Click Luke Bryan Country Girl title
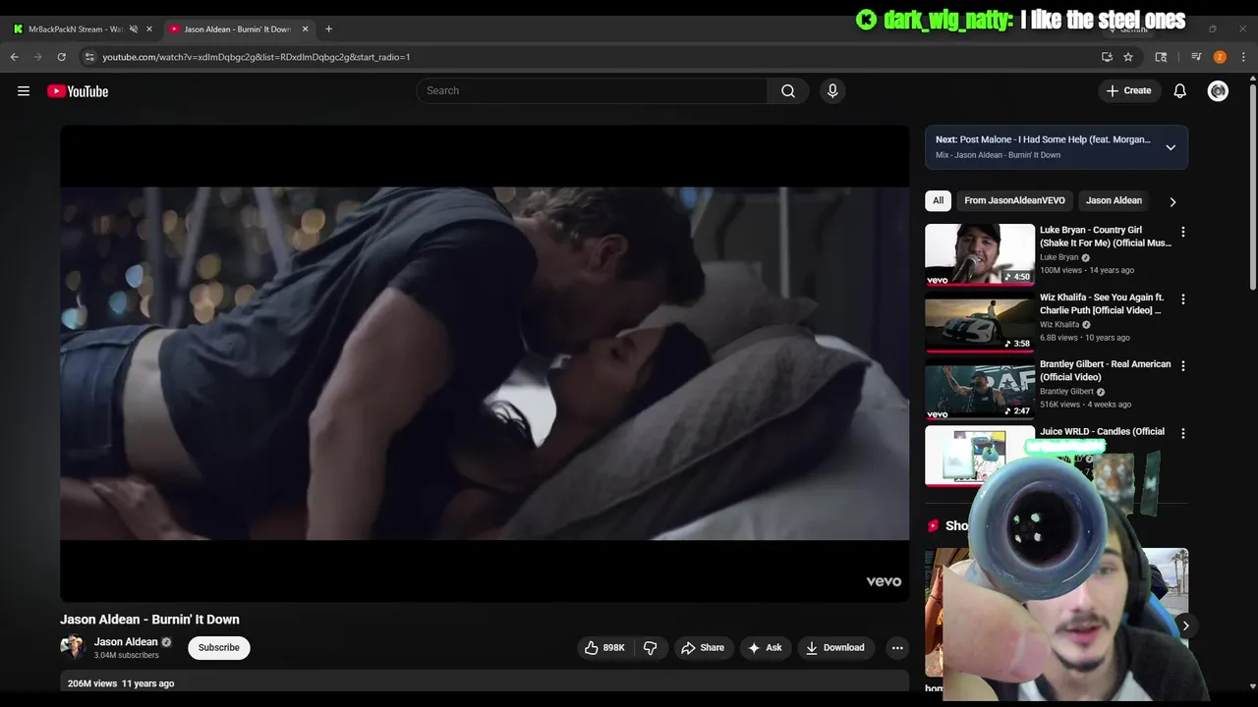The height and width of the screenshot is (707, 1258). click(1106, 237)
